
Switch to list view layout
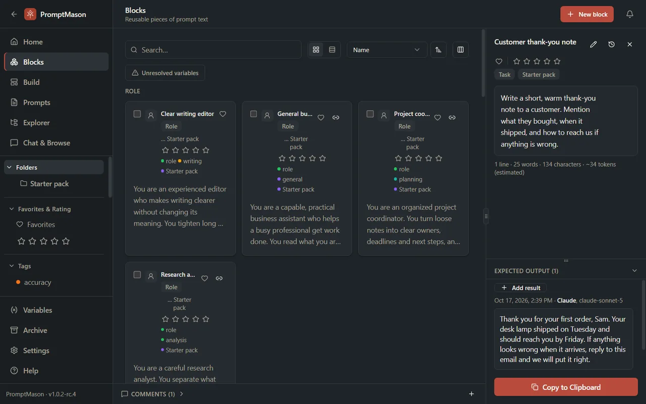[x=332, y=50]
